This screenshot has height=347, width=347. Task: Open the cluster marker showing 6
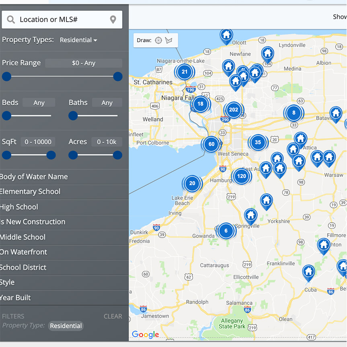tap(226, 231)
